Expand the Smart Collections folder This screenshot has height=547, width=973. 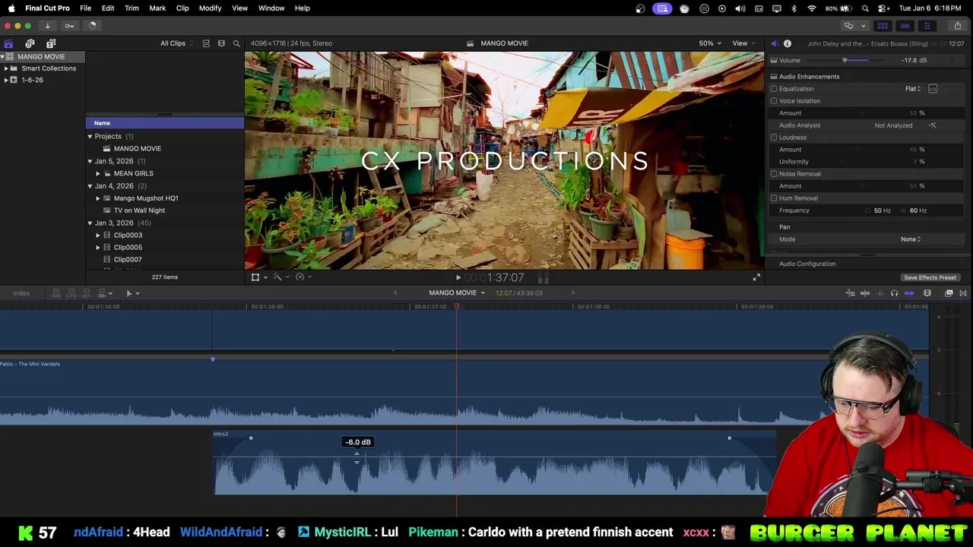pyautogui.click(x=6, y=68)
